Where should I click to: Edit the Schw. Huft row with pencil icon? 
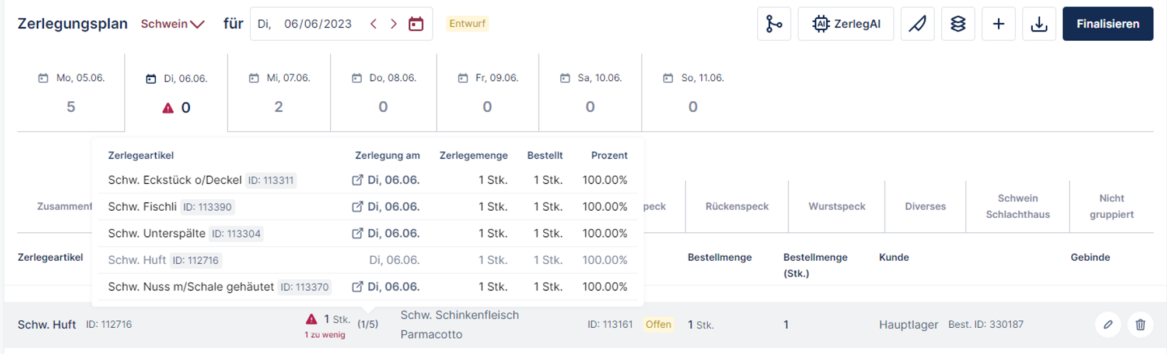coord(1107,324)
